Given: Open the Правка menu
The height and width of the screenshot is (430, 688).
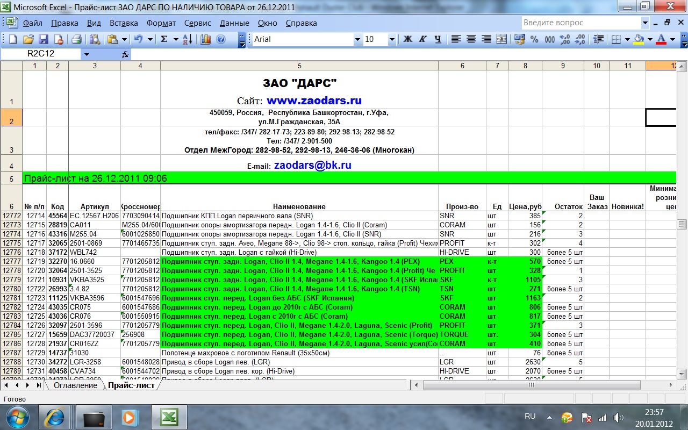Looking at the screenshot, I should [64, 23].
